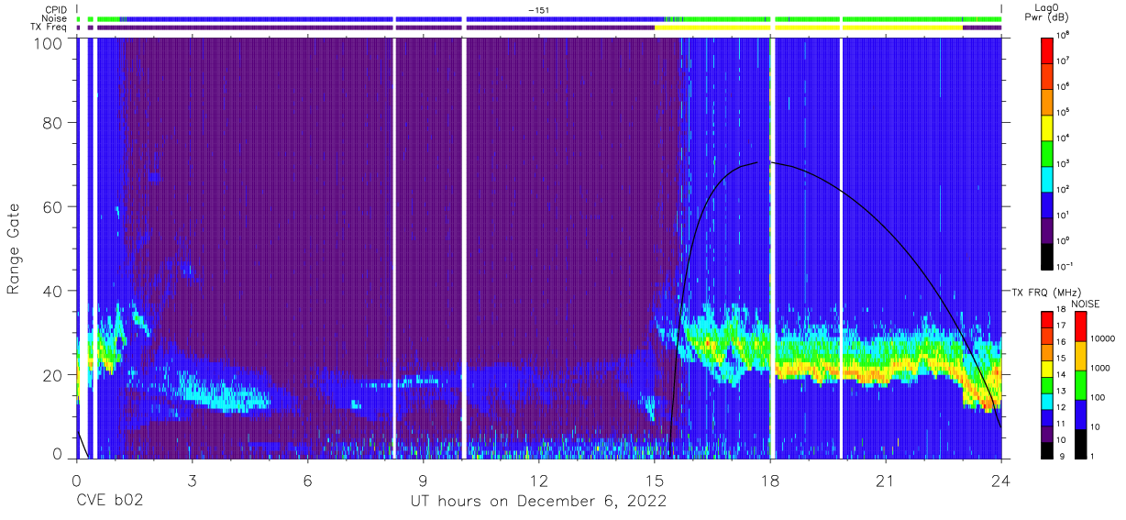Click UT hours tick label '24'
Screen dimensions: 1126x520
coord(1000,480)
